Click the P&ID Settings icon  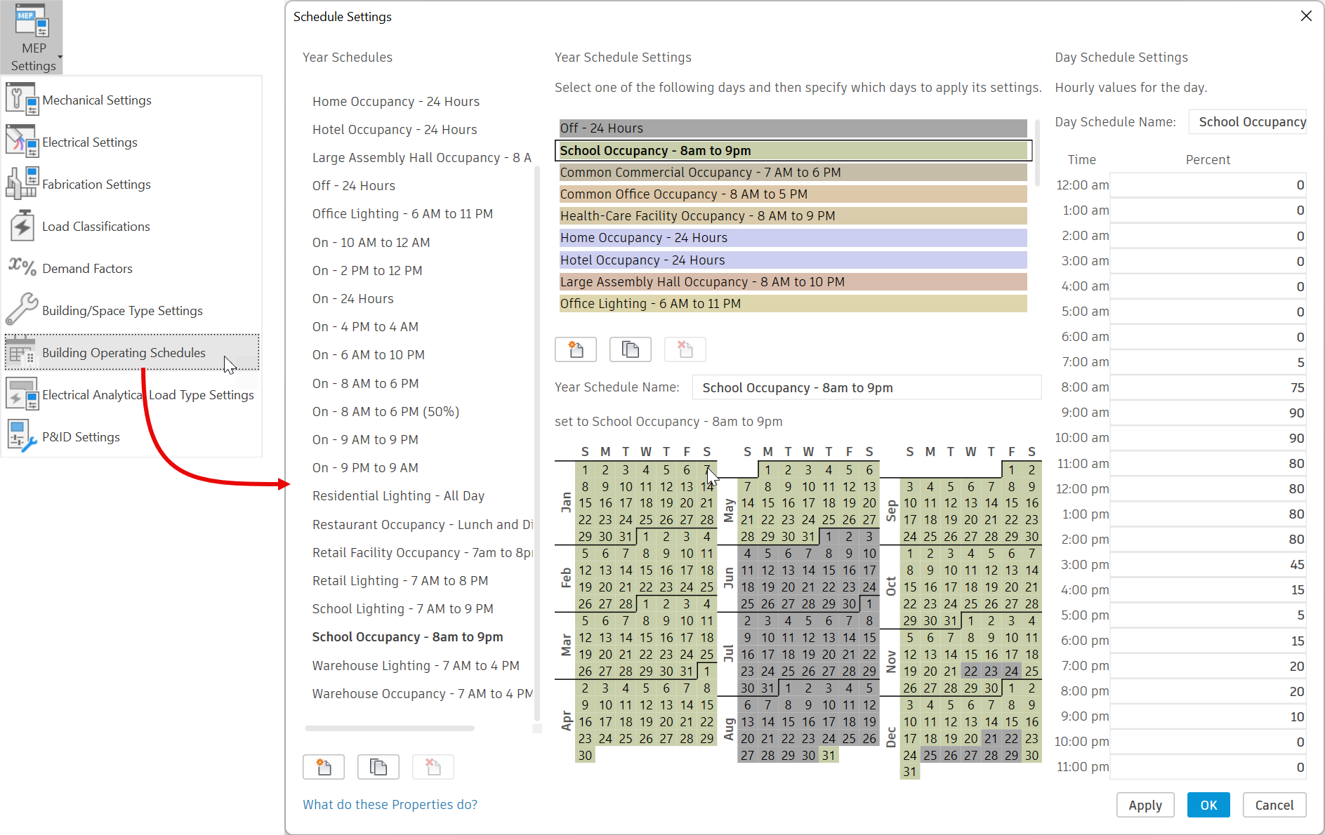click(x=22, y=436)
